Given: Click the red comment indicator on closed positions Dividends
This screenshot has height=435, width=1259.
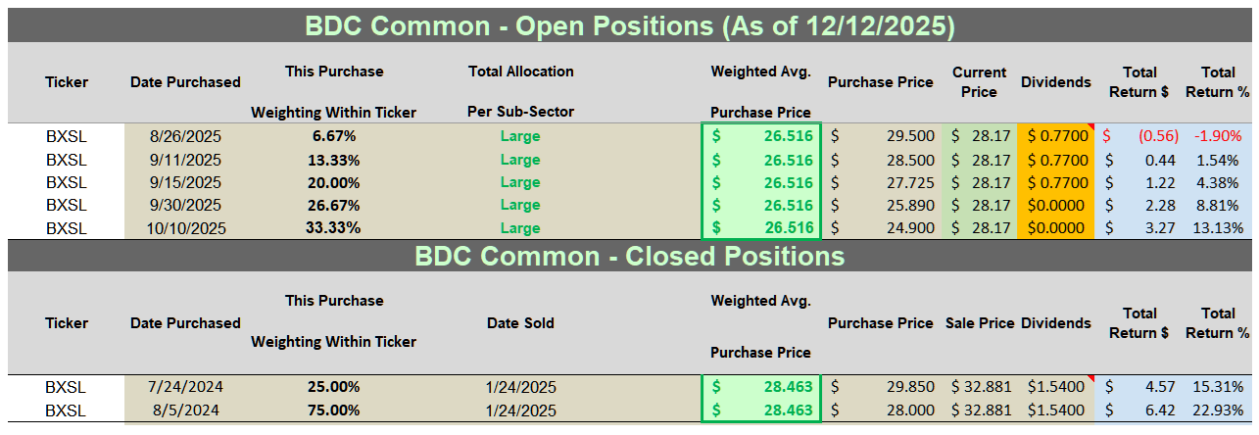Looking at the screenshot, I should tap(1091, 378).
